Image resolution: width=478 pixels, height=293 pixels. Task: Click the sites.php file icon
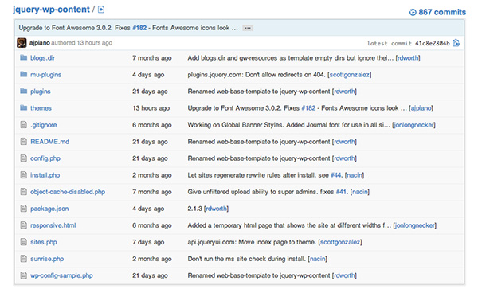coord(23,242)
